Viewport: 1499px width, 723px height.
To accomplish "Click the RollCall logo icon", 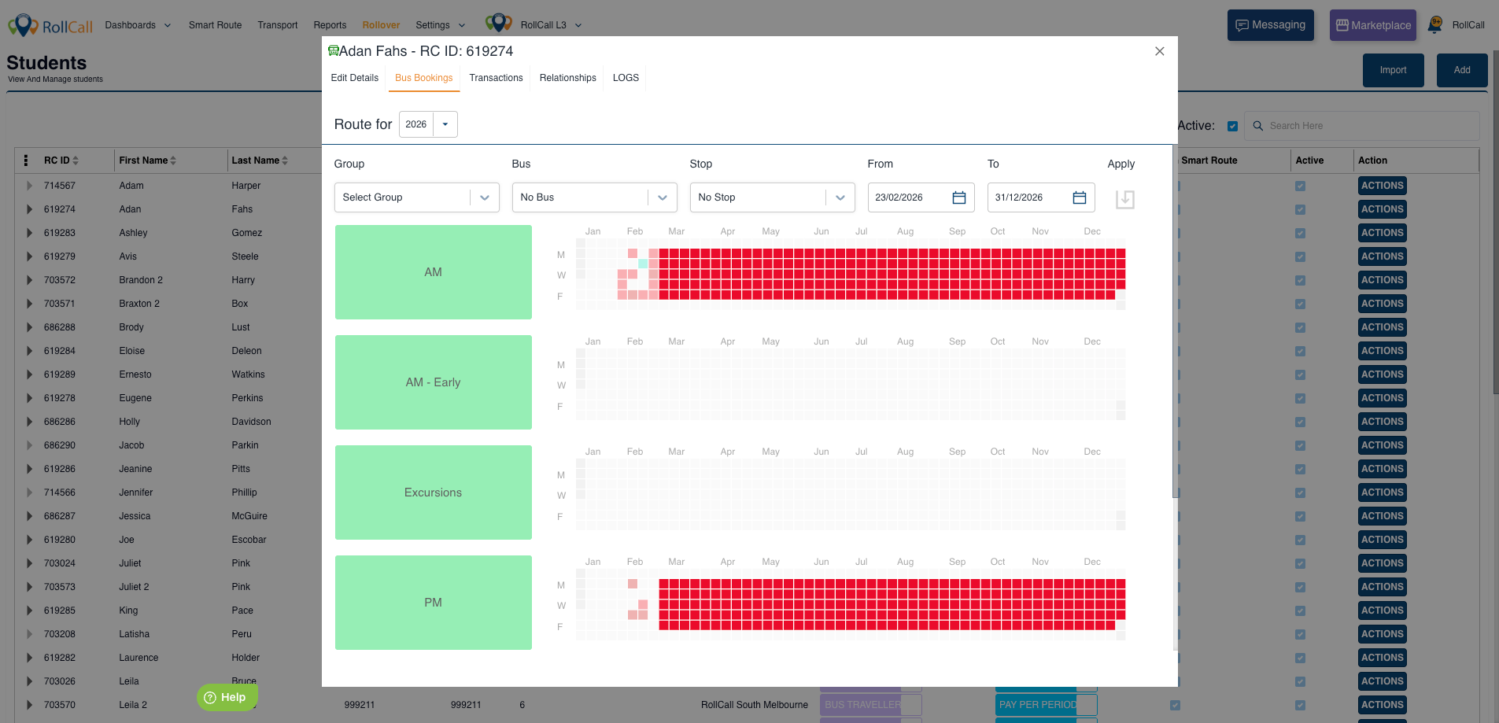I will point(24,25).
